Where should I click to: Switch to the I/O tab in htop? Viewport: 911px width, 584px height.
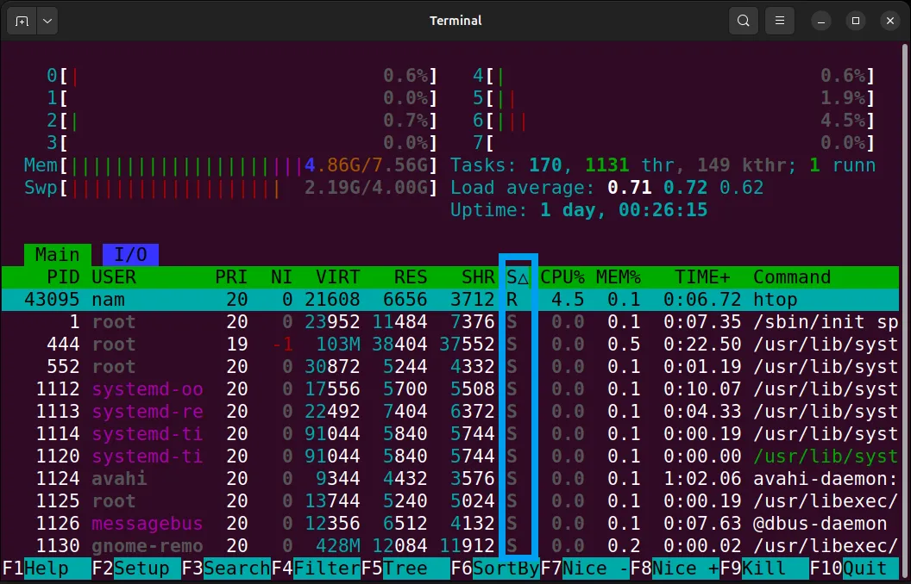[x=131, y=255]
